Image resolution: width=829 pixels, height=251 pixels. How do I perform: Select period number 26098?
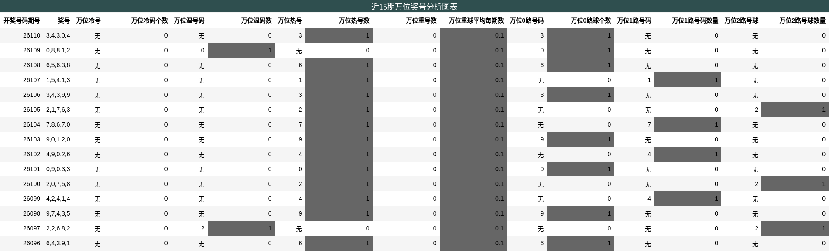pyautogui.click(x=31, y=213)
